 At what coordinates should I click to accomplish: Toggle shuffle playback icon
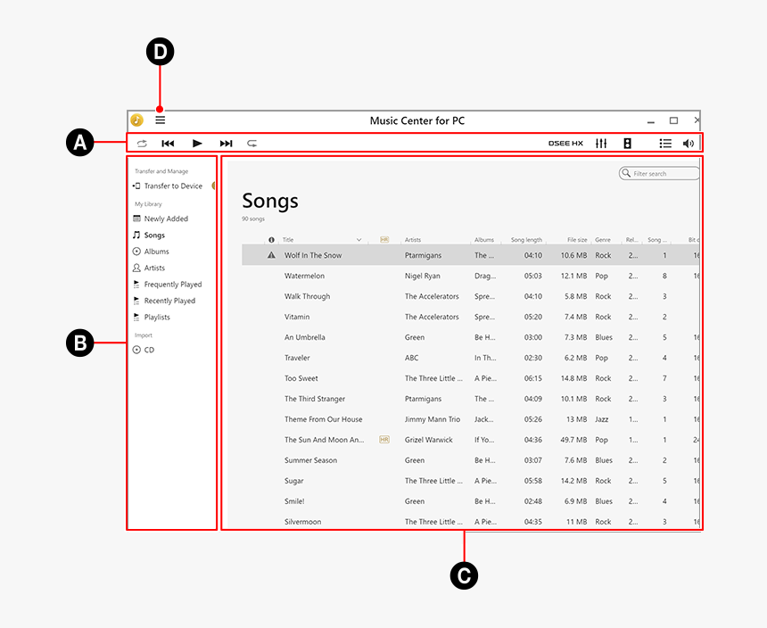[142, 144]
